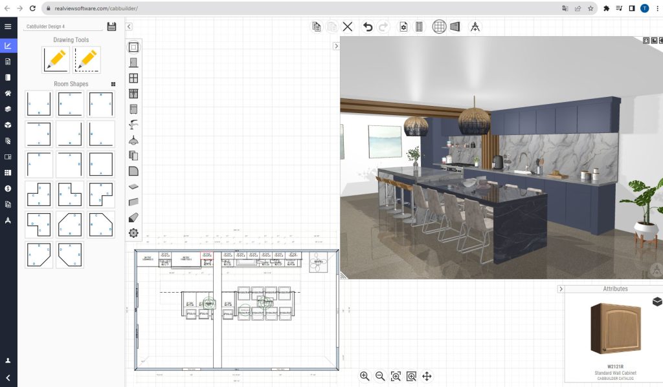
Task: Toggle the 3D perspective view button
Action: coord(455,26)
